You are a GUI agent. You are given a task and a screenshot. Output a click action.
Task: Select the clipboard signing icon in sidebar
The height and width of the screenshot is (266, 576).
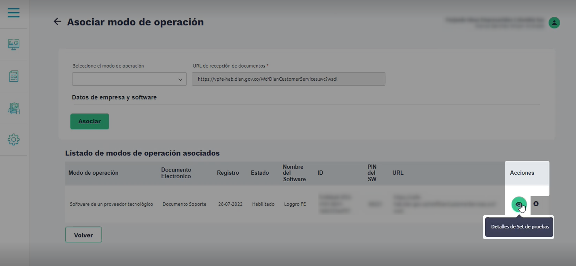pos(14,108)
